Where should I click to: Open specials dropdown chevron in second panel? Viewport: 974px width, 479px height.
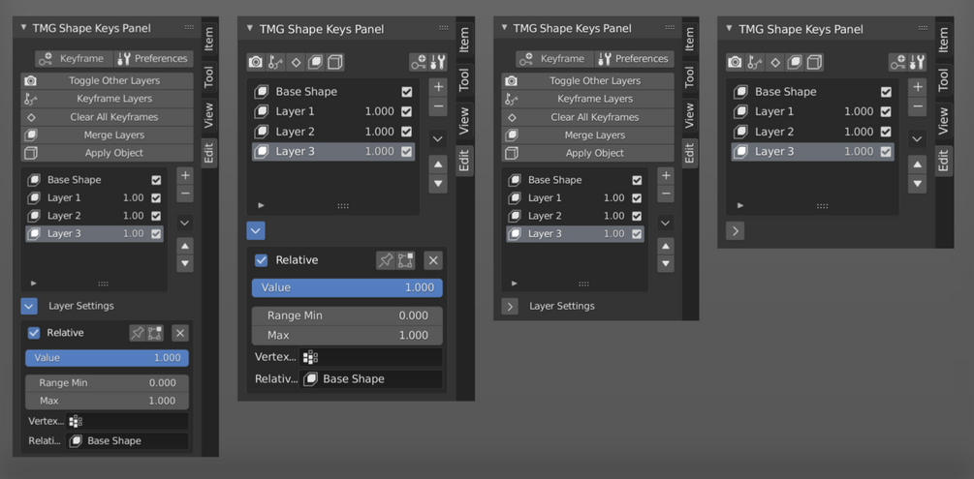(x=438, y=138)
